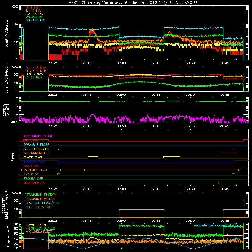Click the BAD_PACKETS flag label
The image size is (252, 252).
pyautogui.click(x=34, y=183)
